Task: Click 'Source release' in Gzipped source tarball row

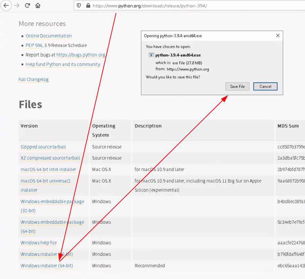Action: coord(107,147)
